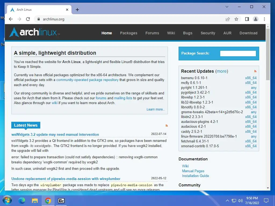Open the Download nav item
This screenshot has width=275, height=206.
pyautogui.click(x=248, y=33)
